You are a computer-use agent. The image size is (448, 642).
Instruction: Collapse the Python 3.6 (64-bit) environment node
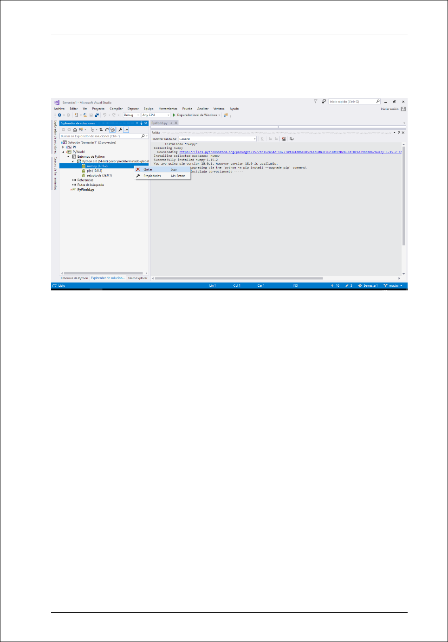(x=73, y=161)
